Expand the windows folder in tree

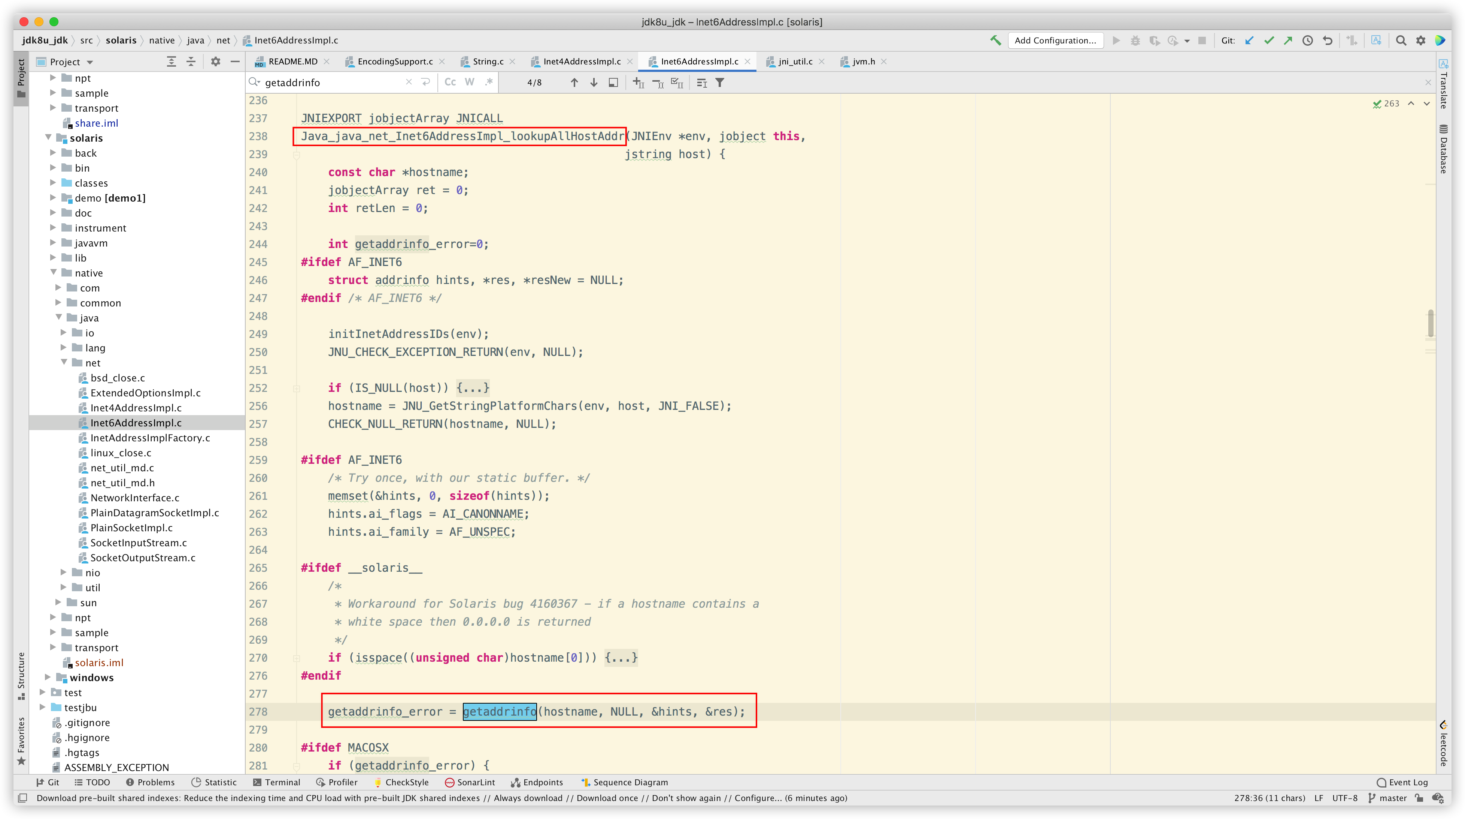click(x=48, y=677)
